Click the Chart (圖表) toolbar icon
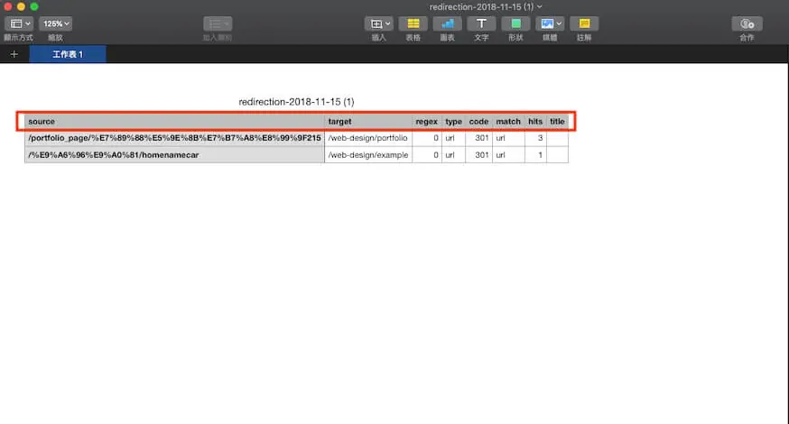Viewport: 789px width, 424px height. 448,23
